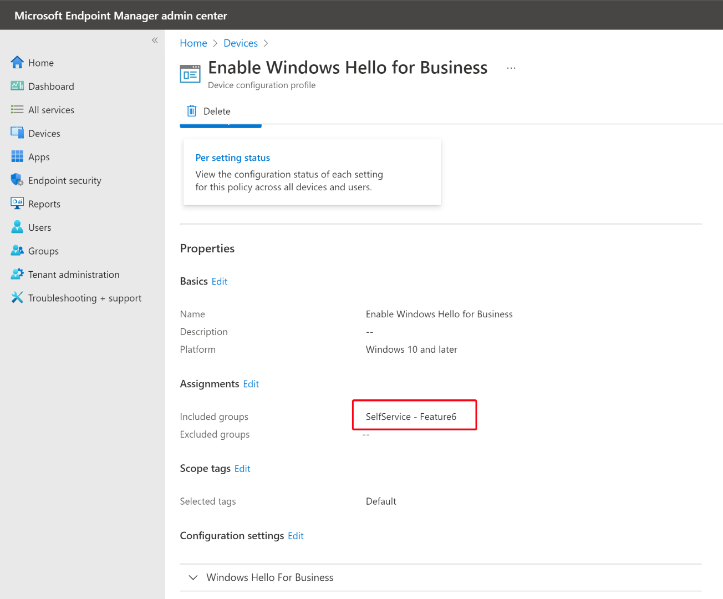Image resolution: width=723 pixels, height=599 pixels.
Task: Open Dashboard from the sidebar
Action: [51, 87]
